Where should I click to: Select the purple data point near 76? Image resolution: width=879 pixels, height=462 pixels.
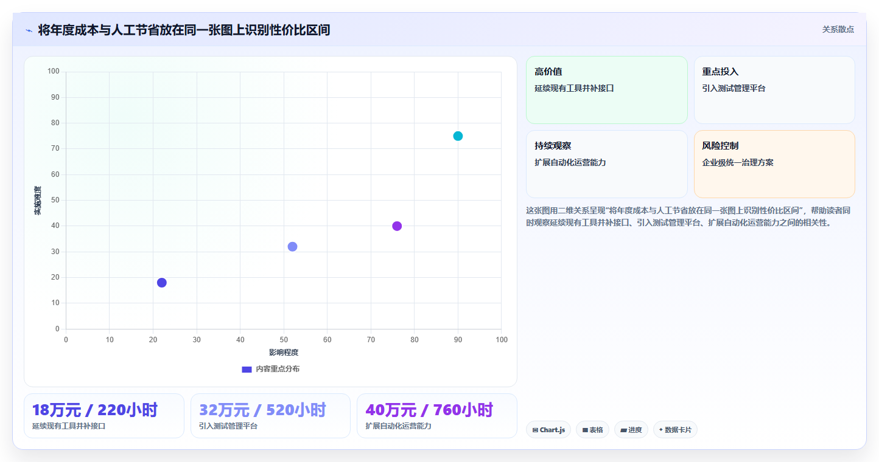point(397,226)
